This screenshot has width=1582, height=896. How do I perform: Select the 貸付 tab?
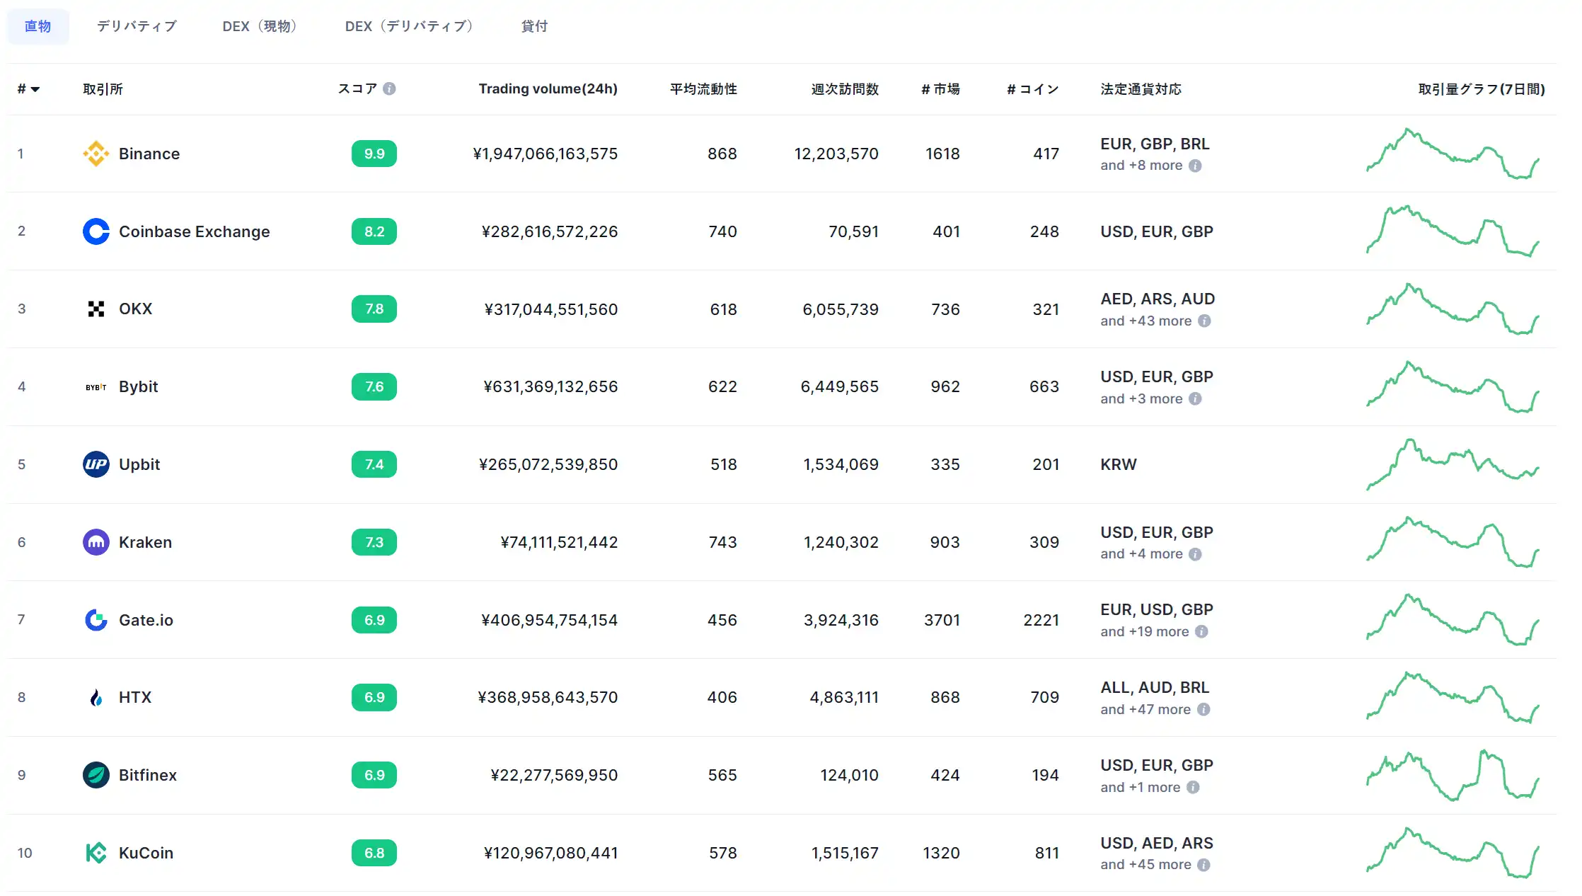pos(534,26)
